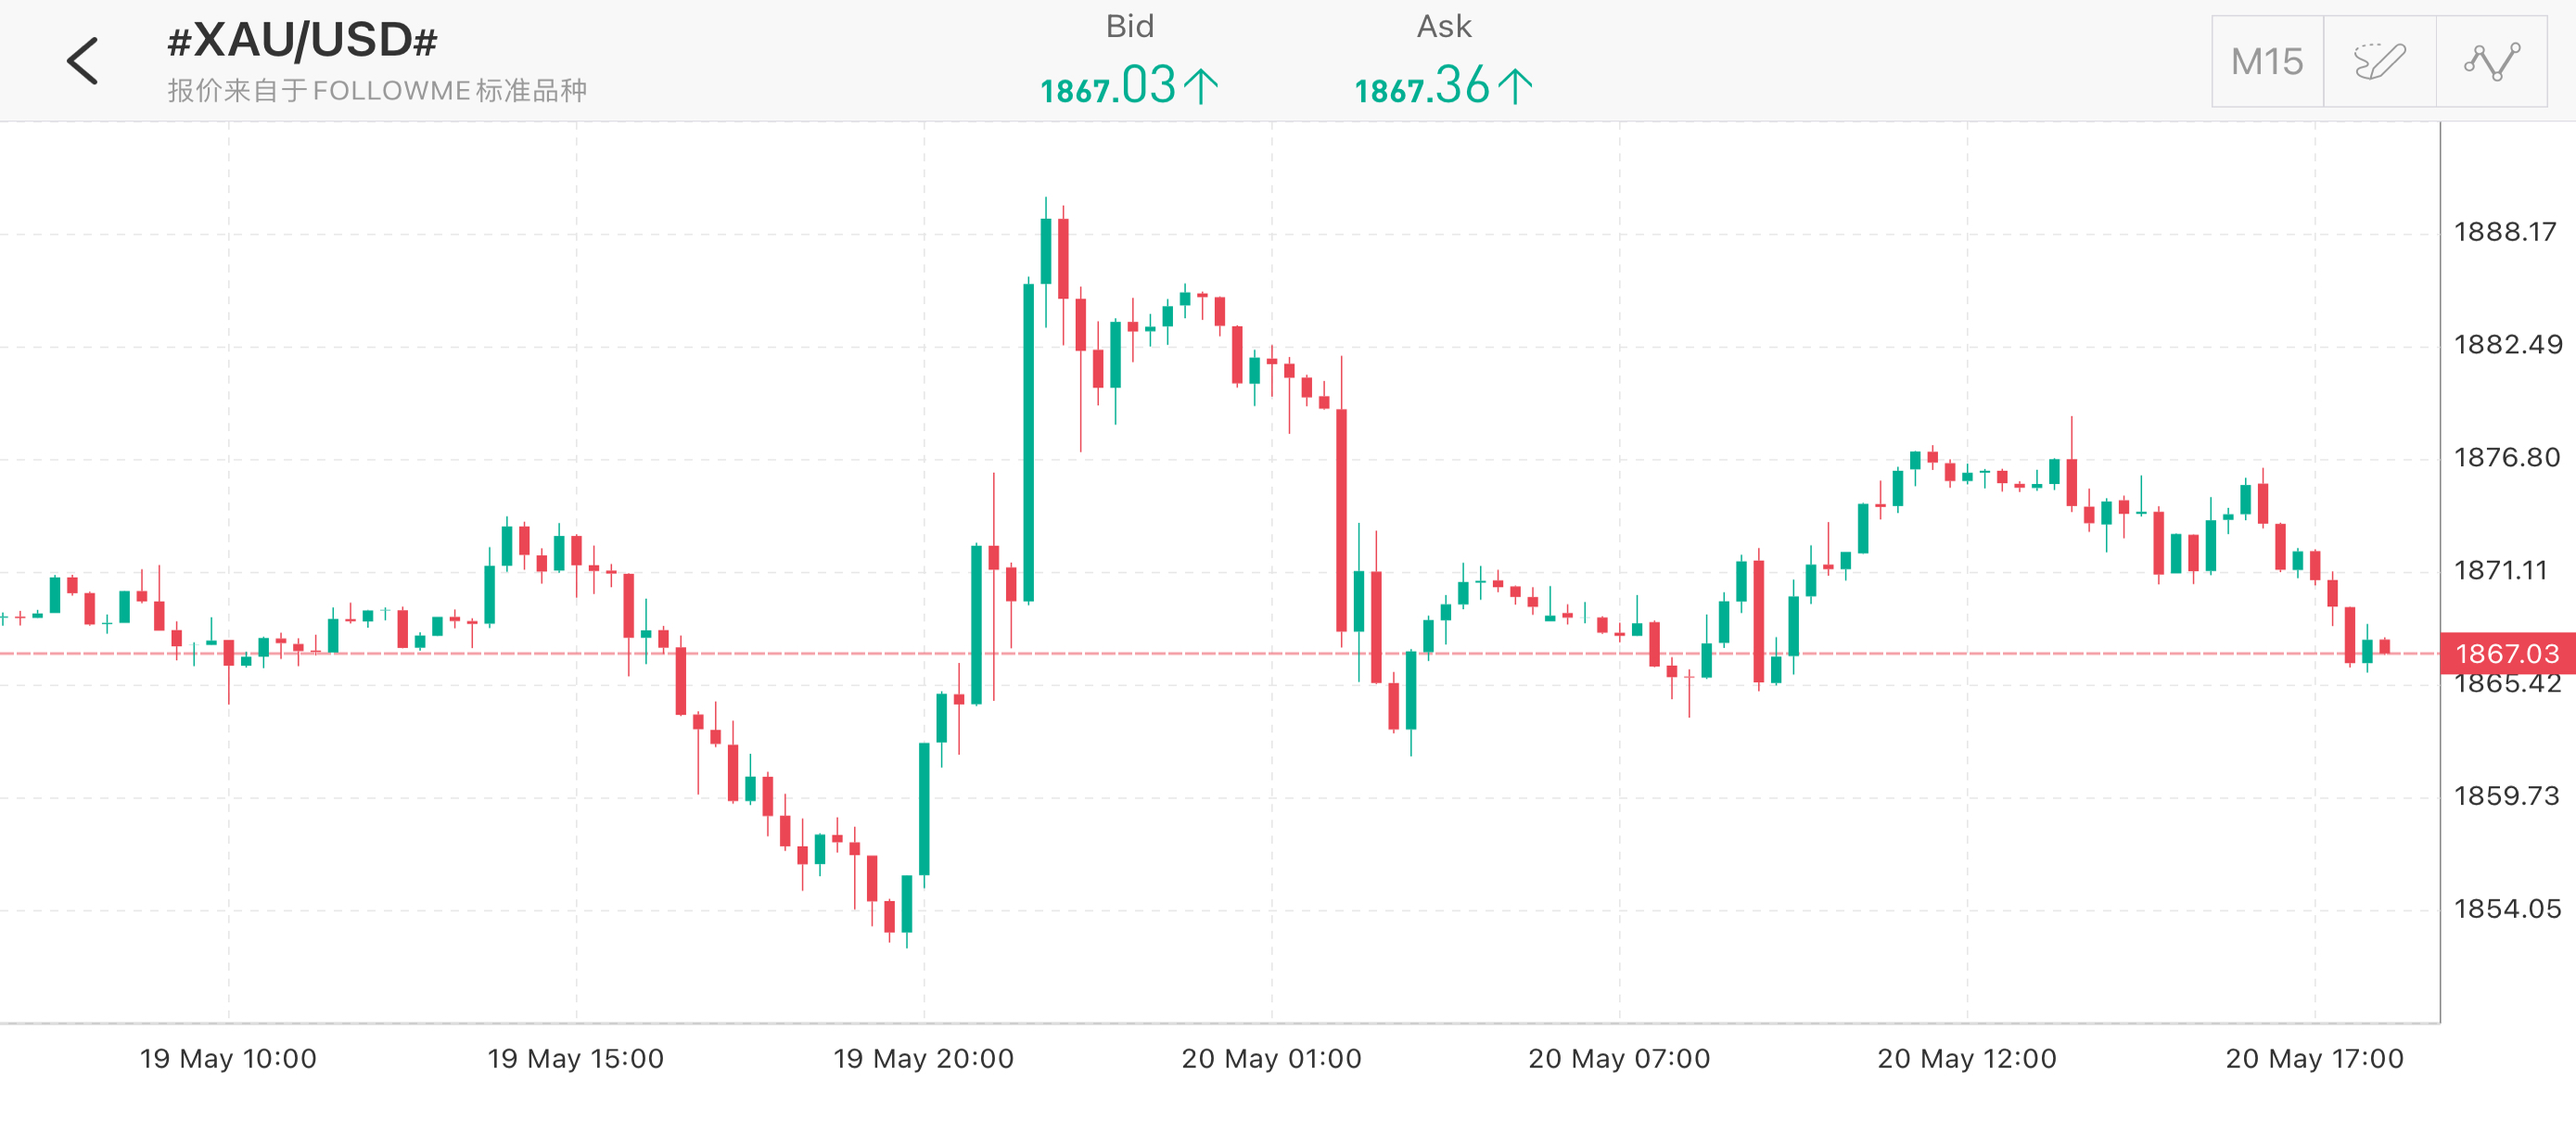The image size is (2576, 1132).
Task: Click the 19 May 15:00 time label
Action: coord(575,1058)
